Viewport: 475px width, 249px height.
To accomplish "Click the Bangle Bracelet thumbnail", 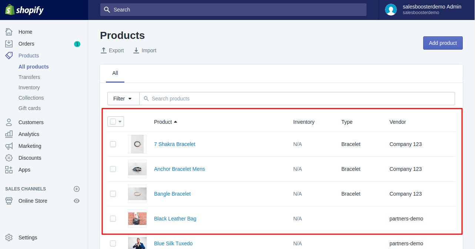I will (x=137, y=194).
